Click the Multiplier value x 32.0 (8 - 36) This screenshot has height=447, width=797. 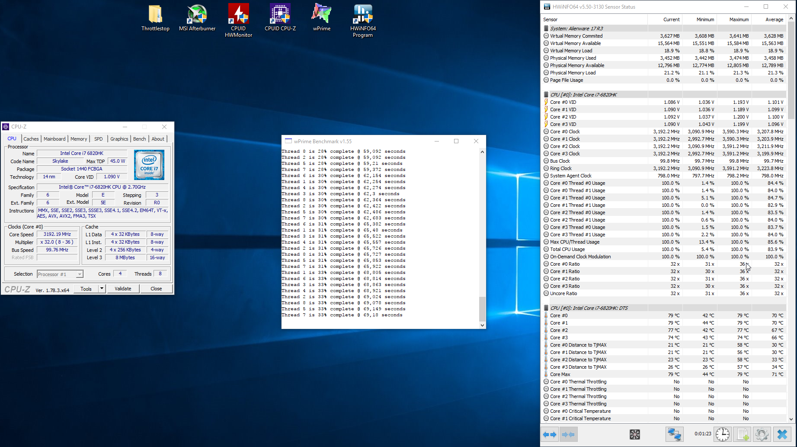click(x=57, y=242)
